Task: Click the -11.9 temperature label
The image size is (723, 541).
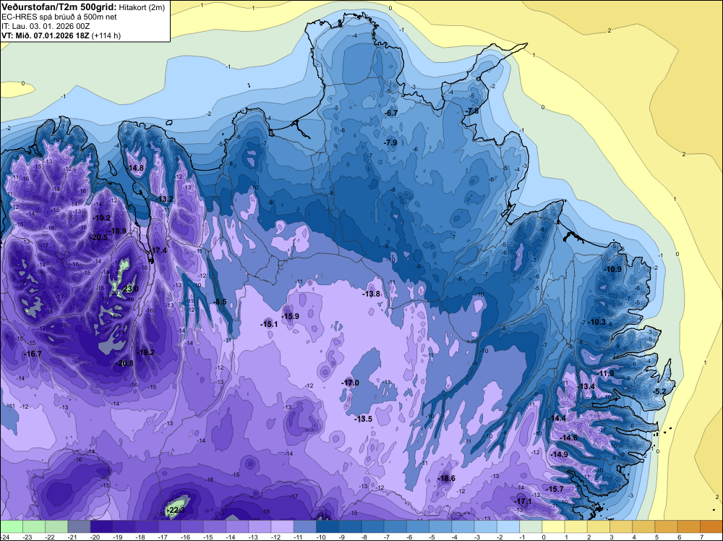Action: pos(607,374)
